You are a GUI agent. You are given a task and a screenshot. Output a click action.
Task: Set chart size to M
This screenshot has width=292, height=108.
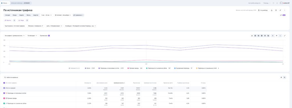click(277, 36)
